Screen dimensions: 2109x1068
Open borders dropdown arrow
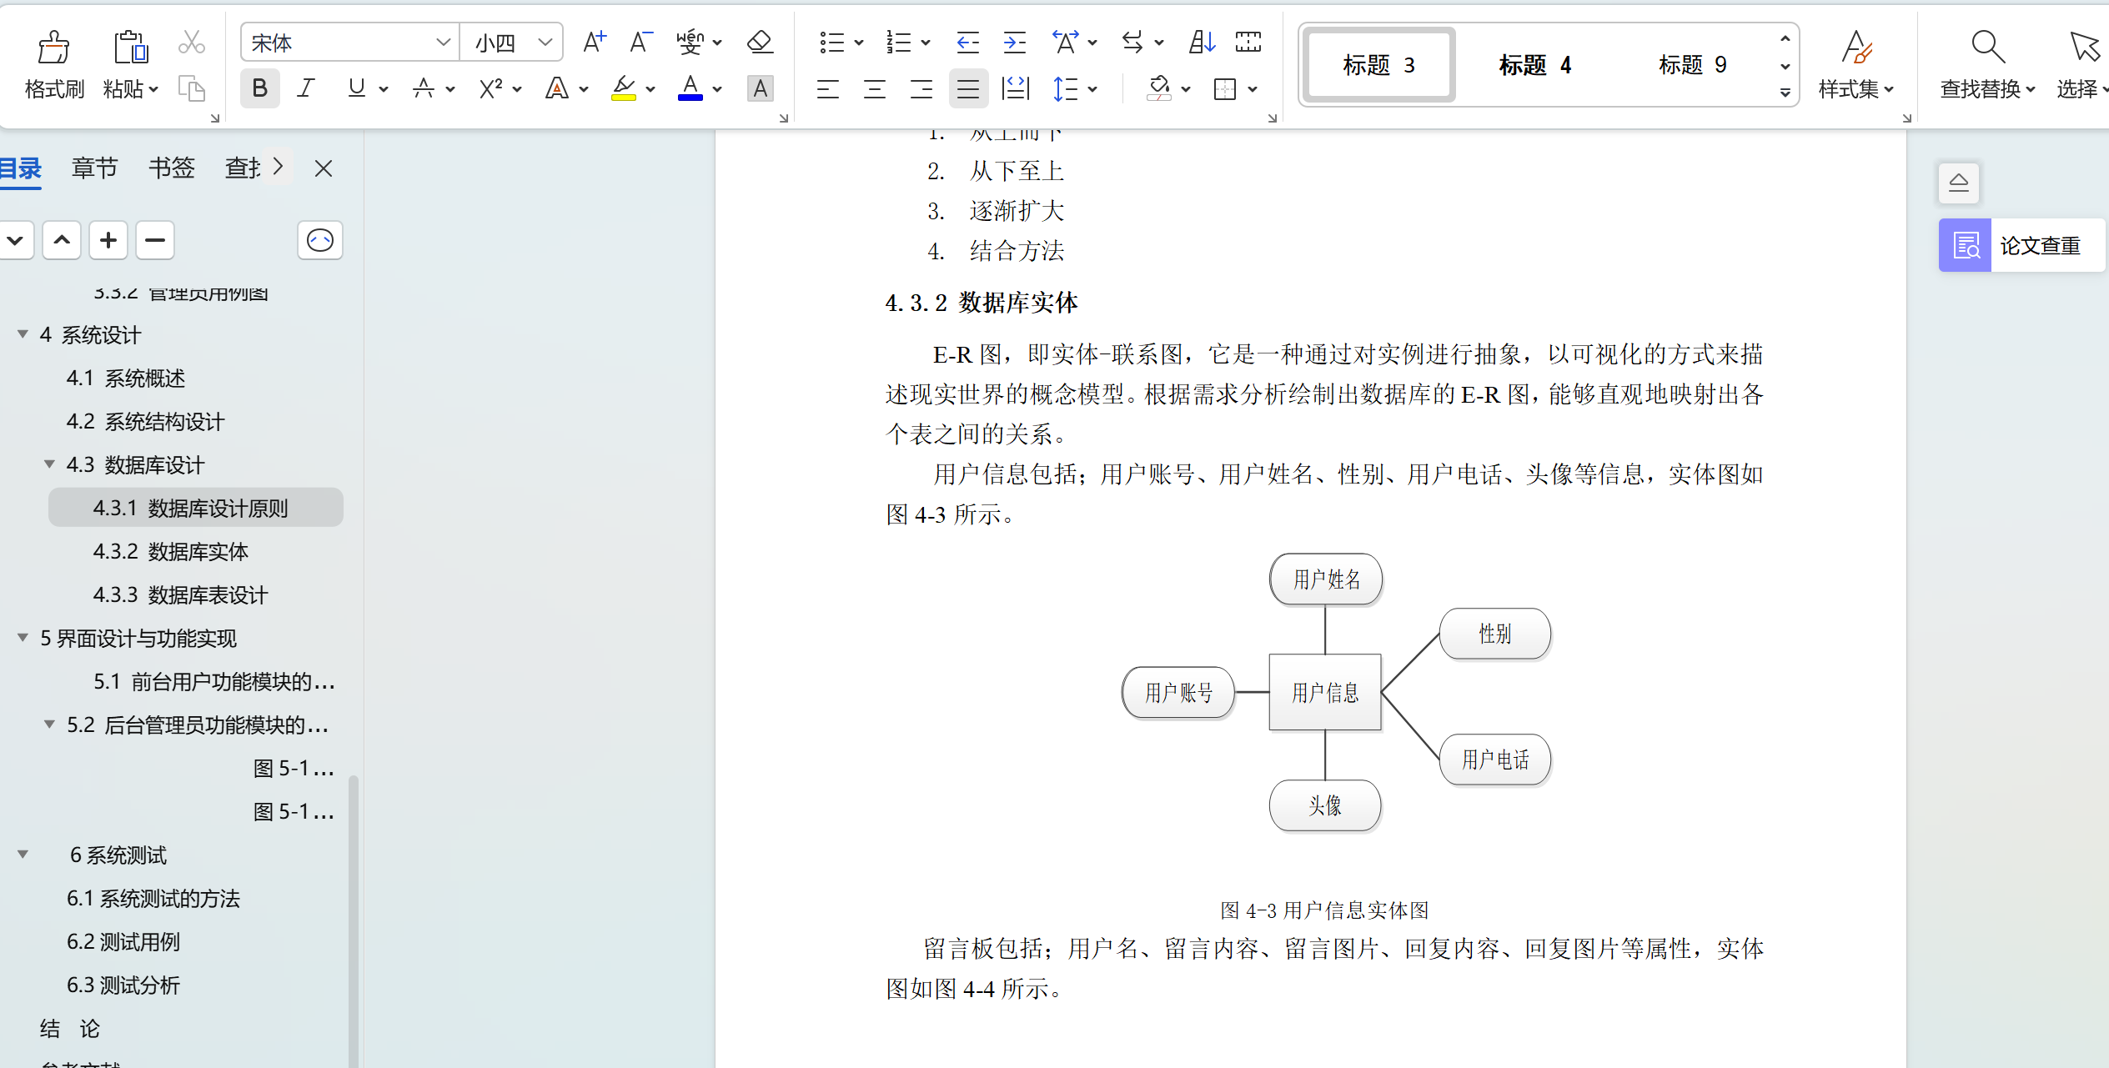(1253, 88)
